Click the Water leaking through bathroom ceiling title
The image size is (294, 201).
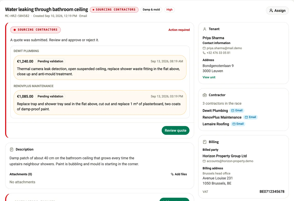click(47, 9)
